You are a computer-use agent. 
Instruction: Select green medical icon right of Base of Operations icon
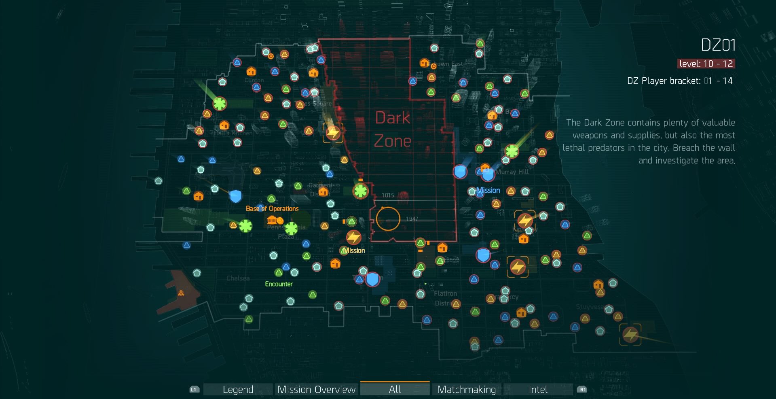pyautogui.click(x=291, y=228)
